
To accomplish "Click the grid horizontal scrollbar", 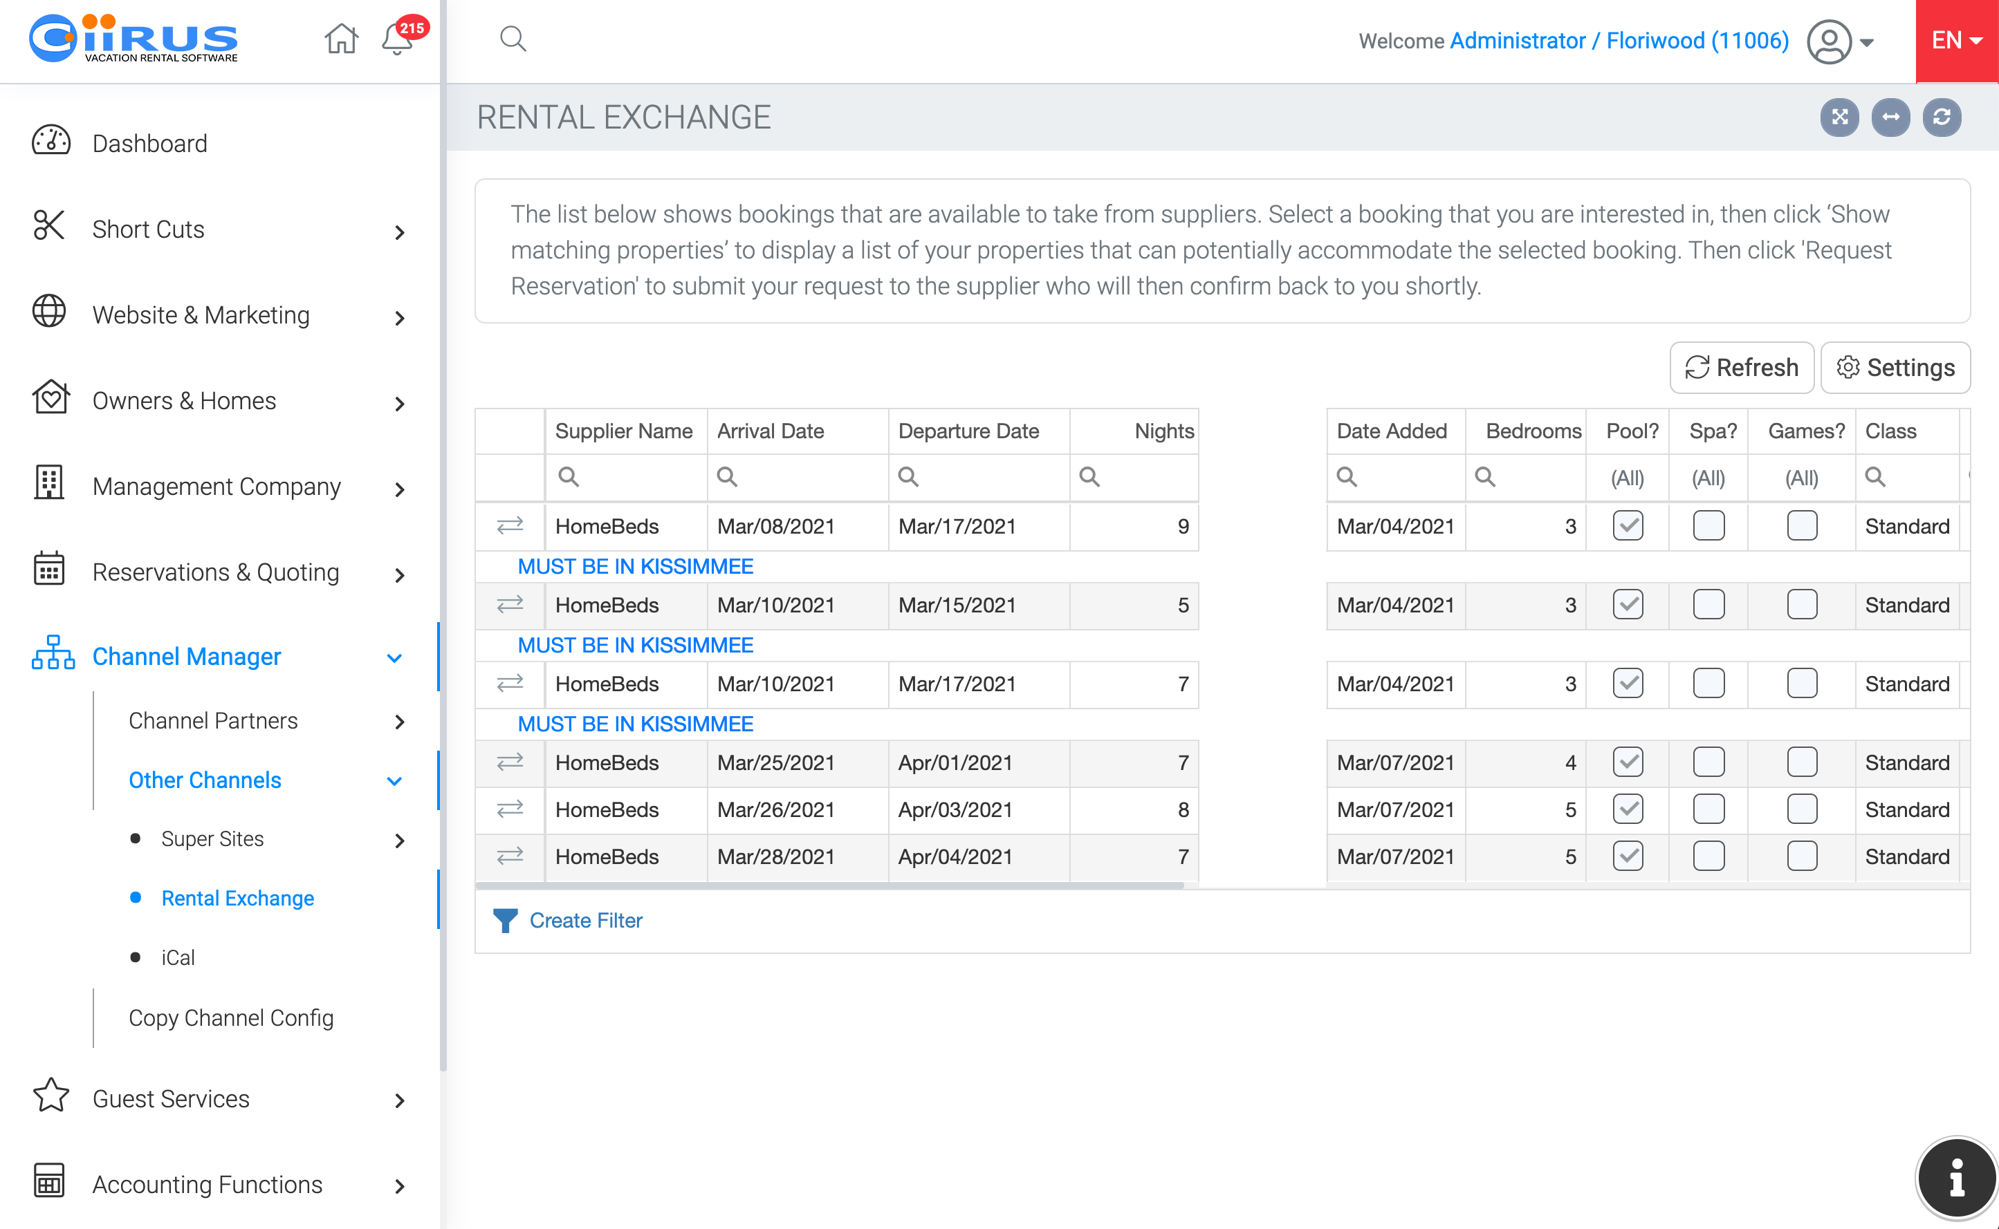I will pyautogui.click(x=829, y=885).
